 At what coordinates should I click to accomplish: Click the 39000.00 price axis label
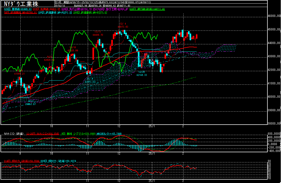[274, 110]
